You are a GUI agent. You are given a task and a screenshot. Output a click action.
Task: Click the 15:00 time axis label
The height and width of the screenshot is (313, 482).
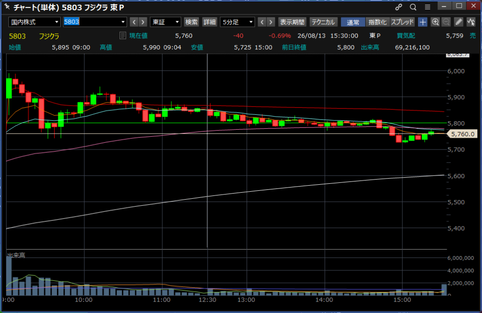pyautogui.click(x=402, y=300)
